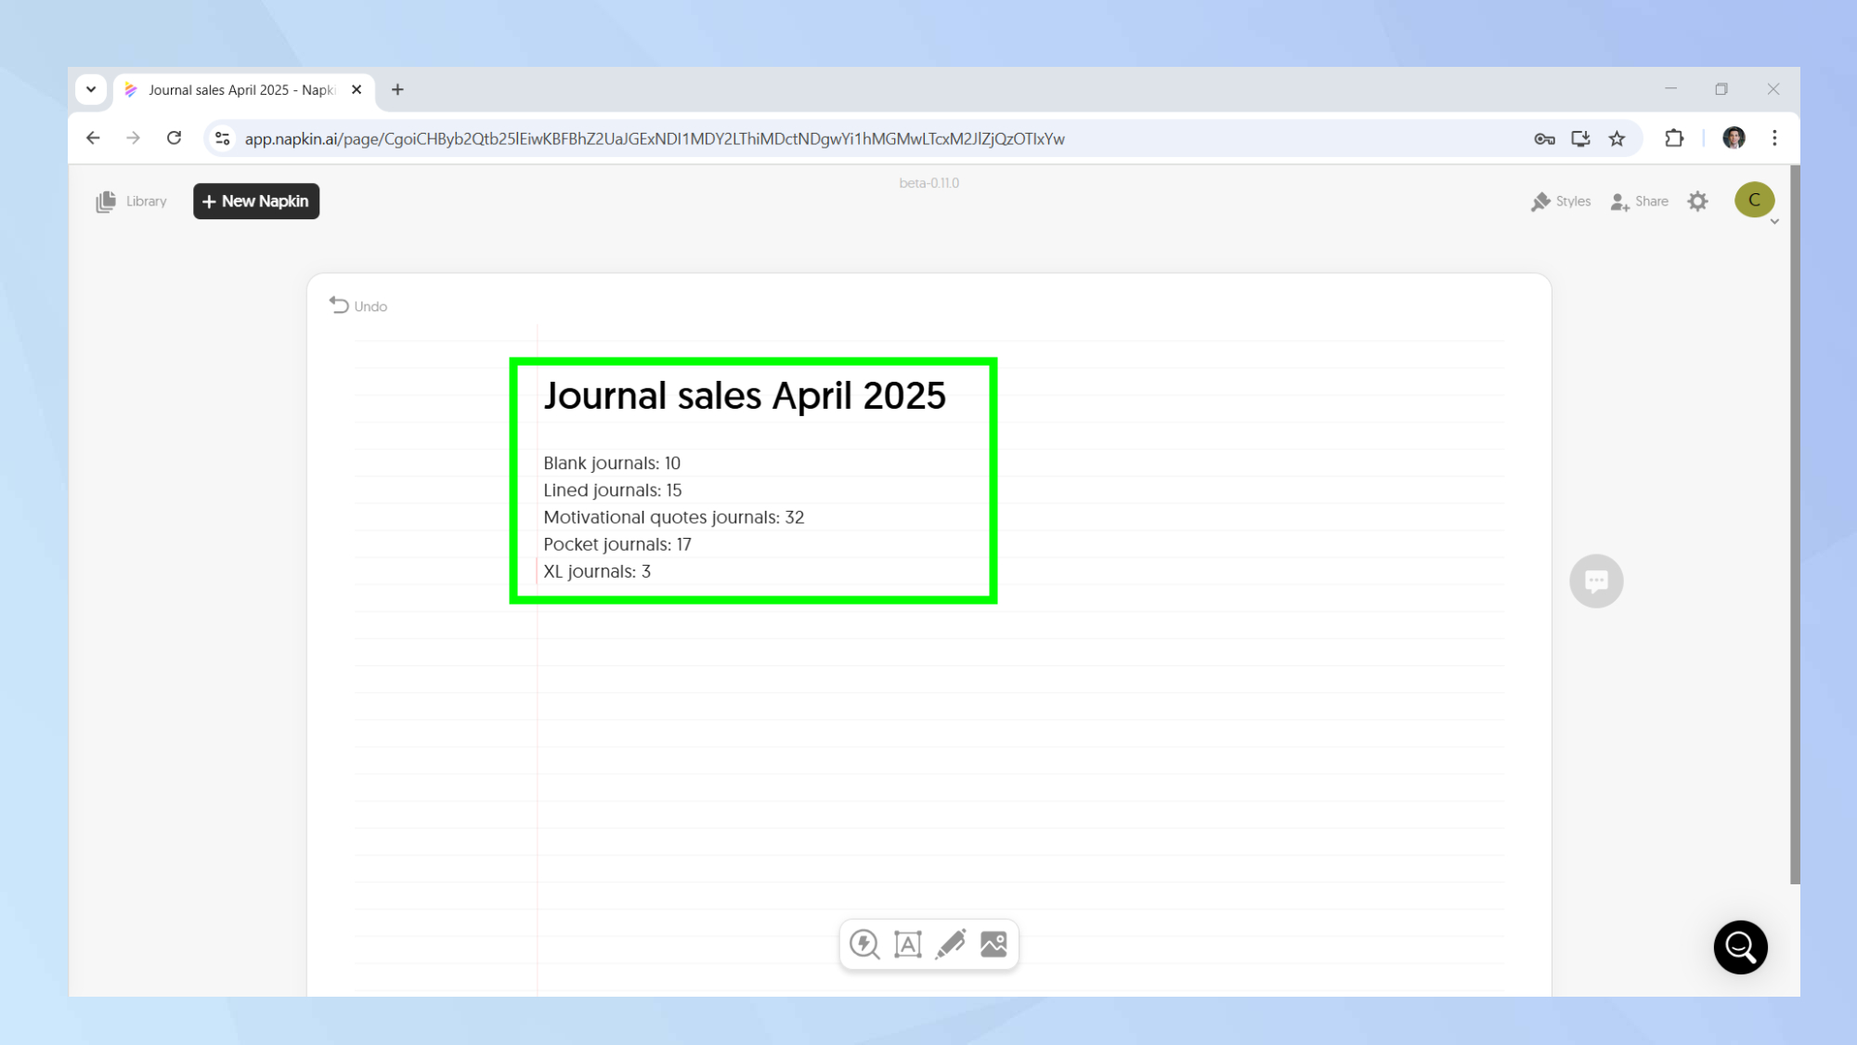Open the Share dialog
Viewport: 1857px width, 1045px height.
click(1640, 202)
